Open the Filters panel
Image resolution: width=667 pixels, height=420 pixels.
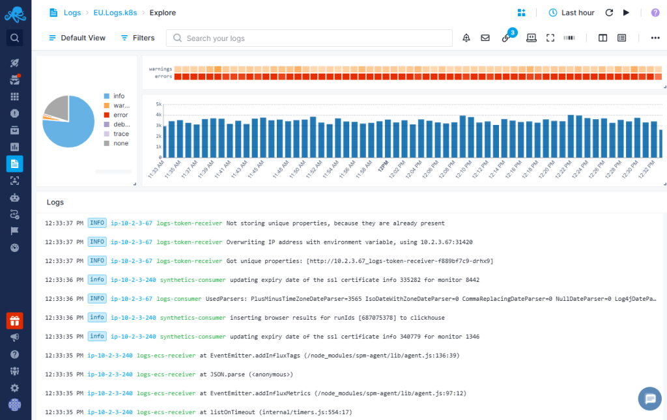click(138, 38)
